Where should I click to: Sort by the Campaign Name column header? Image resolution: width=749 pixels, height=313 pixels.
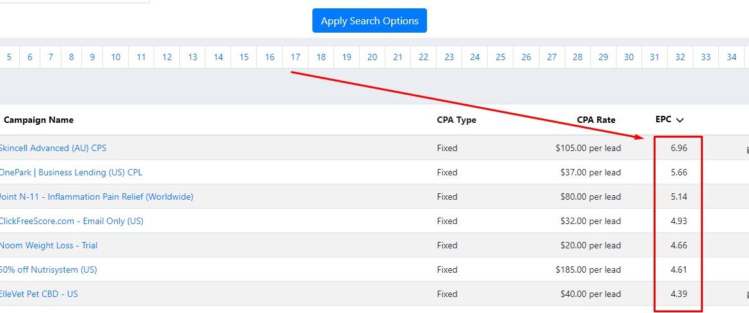pos(38,120)
